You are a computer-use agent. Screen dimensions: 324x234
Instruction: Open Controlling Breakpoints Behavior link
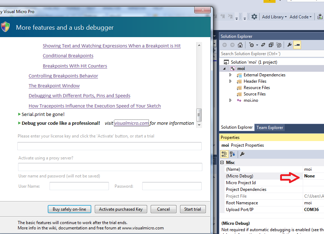(x=63, y=76)
